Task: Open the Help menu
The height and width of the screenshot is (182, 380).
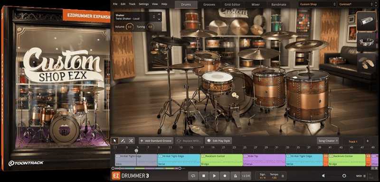Action: pos(164,4)
